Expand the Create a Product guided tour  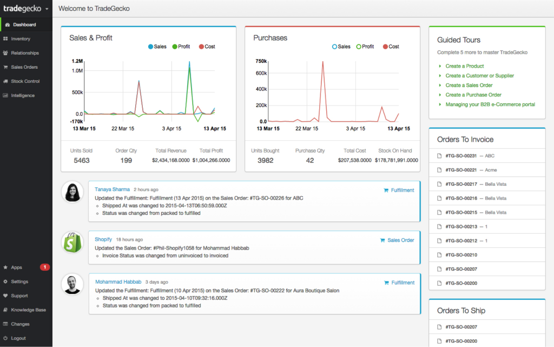pos(464,66)
